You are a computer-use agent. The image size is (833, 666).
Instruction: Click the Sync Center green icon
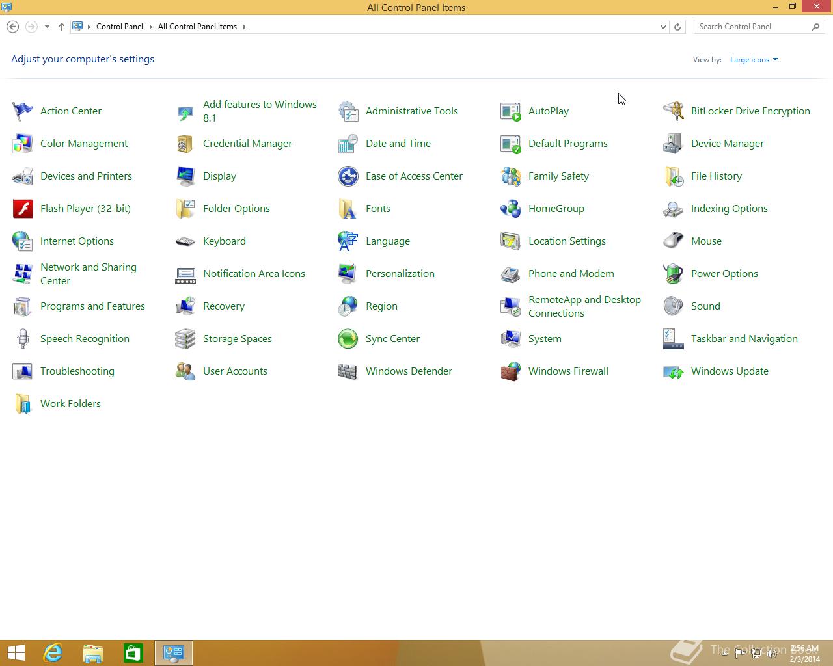[x=348, y=339]
